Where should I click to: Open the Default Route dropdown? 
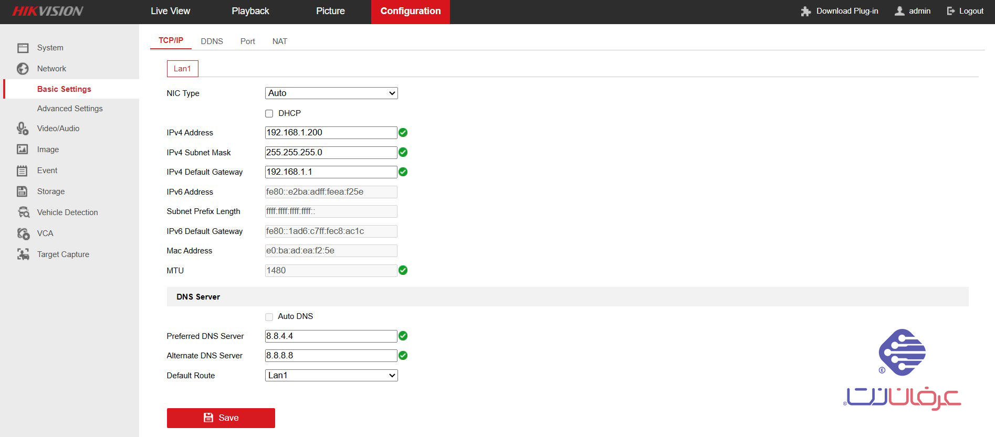click(331, 376)
